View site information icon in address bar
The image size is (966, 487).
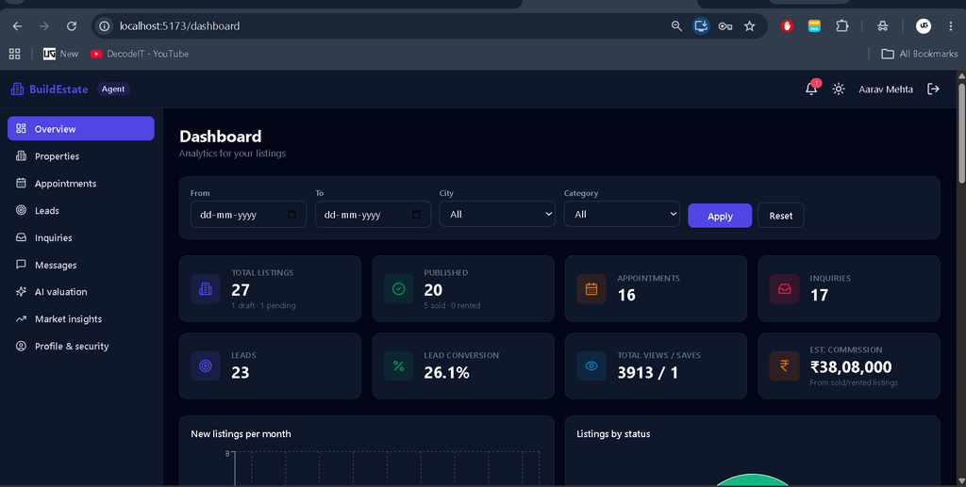point(105,25)
